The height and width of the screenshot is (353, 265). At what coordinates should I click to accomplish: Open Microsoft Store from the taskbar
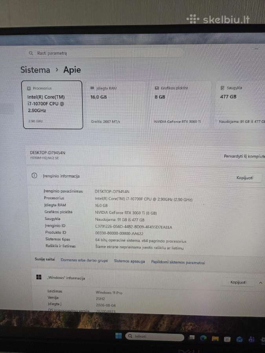click(x=227, y=339)
